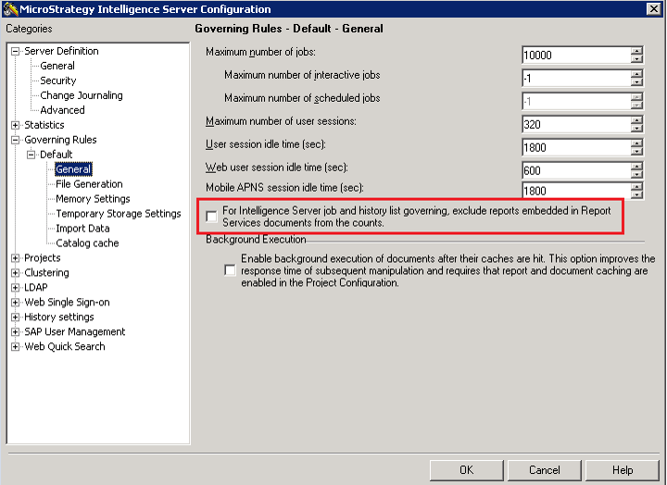Decrease Maximum interactive jobs value
Viewport: 667px width, 485px height.
click(636, 82)
